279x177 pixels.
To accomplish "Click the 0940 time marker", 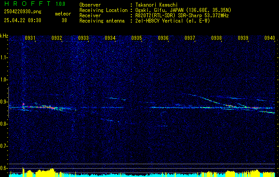I will click(x=270, y=38).
